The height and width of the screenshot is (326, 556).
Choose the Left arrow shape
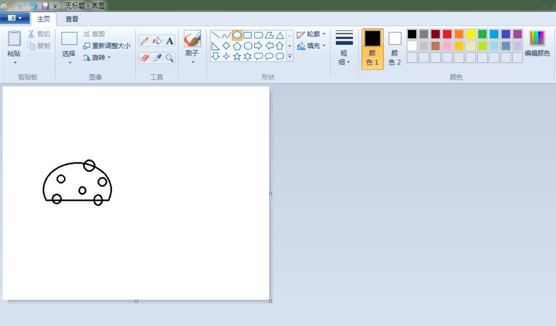[269, 46]
